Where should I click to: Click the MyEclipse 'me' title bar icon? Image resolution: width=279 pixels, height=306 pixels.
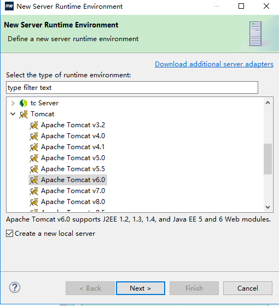click(9, 6)
